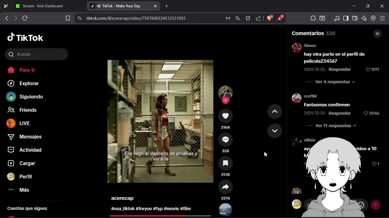Open a new browser tab
This screenshot has height=218, width=389.
pos(167,6)
